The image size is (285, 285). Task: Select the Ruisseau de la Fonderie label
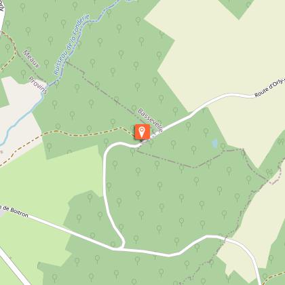[x=71, y=45]
